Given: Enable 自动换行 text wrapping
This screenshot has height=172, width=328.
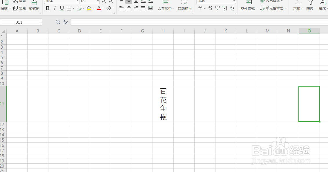Looking at the screenshot, I should (x=184, y=8).
